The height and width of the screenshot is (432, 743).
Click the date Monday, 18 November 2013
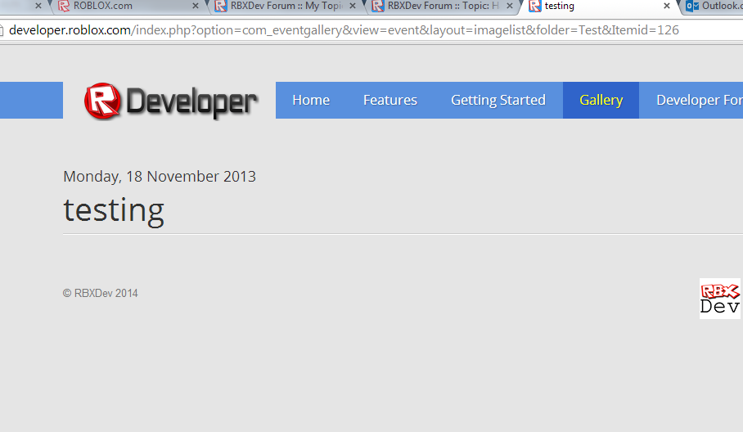160,176
